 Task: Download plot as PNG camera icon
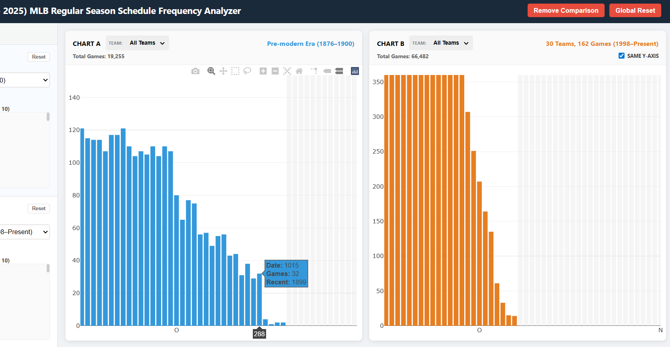(x=195, y=71)
